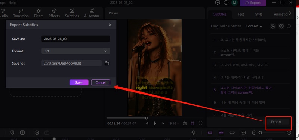Toggle the purple grid guide icon in player
The width and height of the screenshot is (299, 140).
192,123
